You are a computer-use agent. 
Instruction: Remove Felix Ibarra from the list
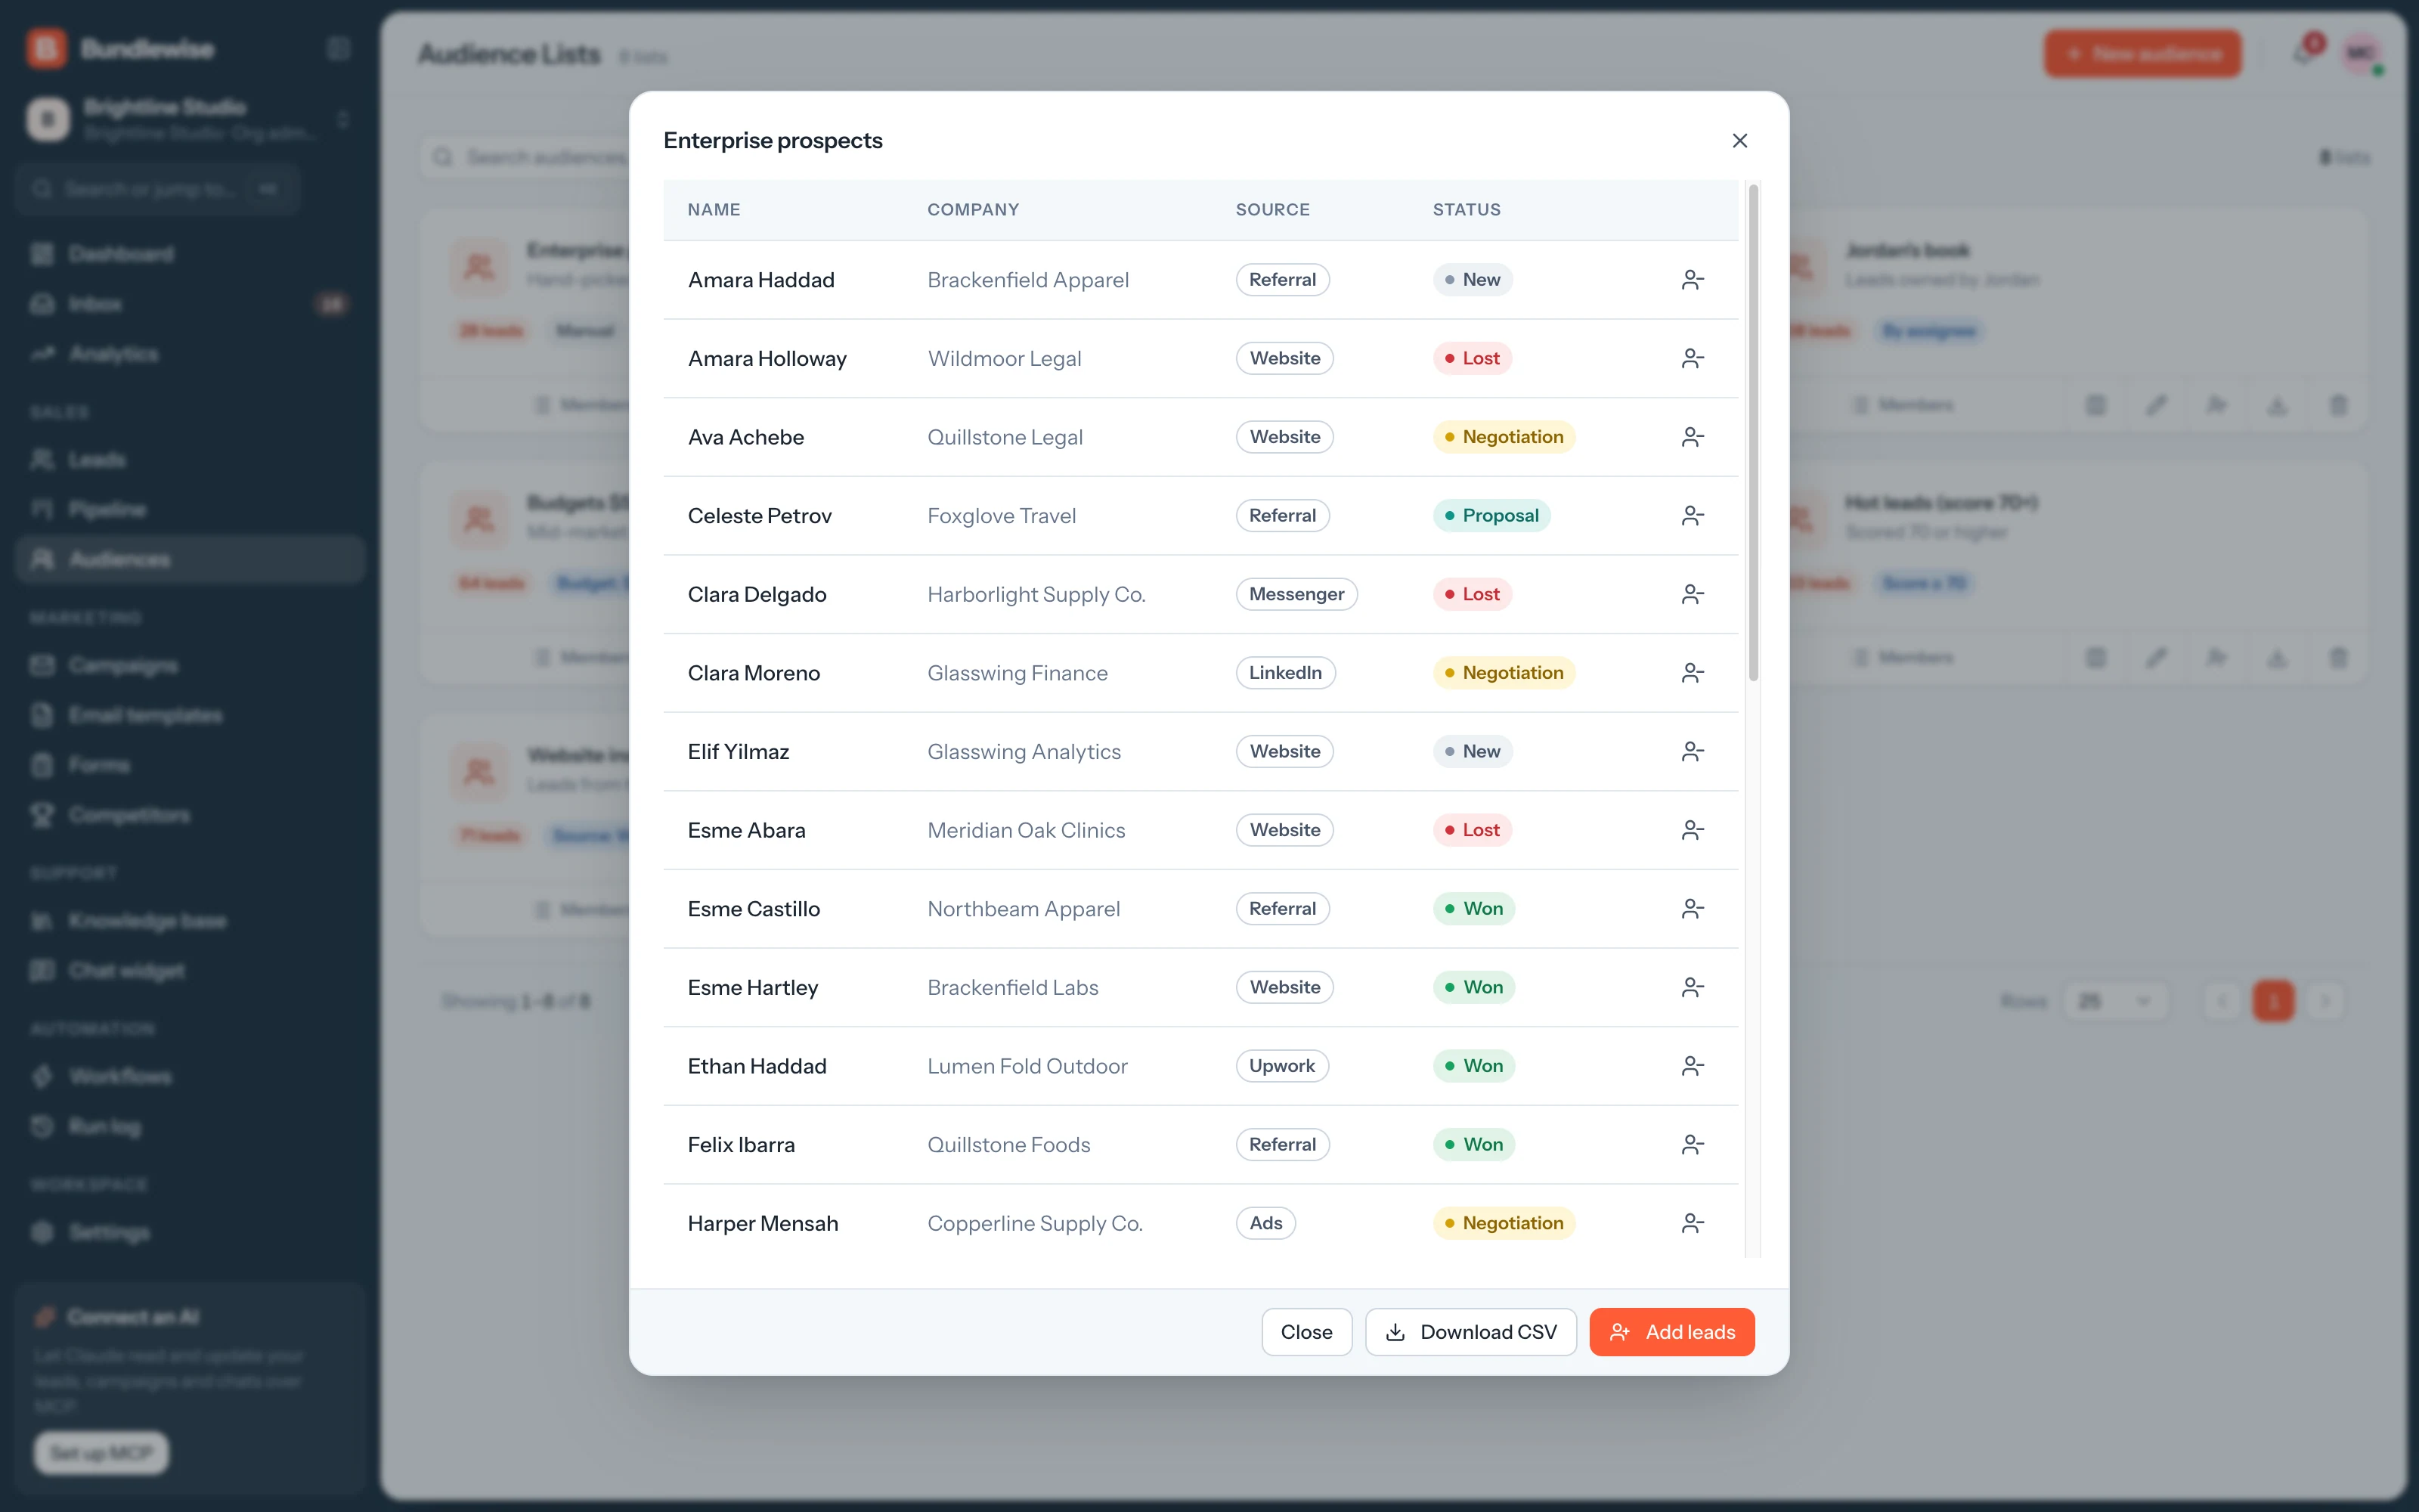(1693, 1145)
